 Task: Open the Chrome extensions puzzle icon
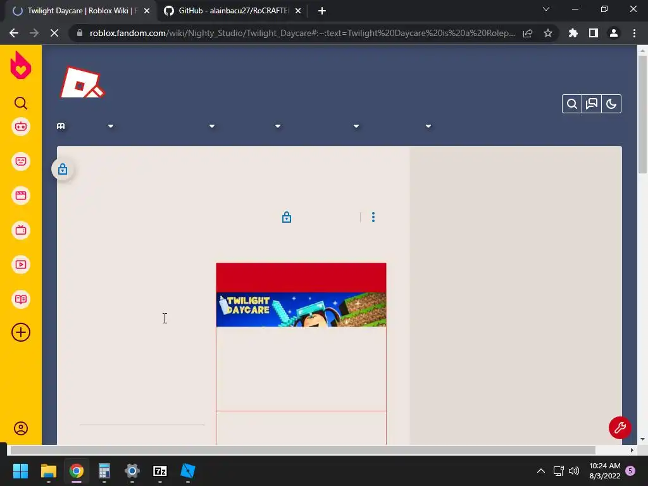click(x=573, y=33)
